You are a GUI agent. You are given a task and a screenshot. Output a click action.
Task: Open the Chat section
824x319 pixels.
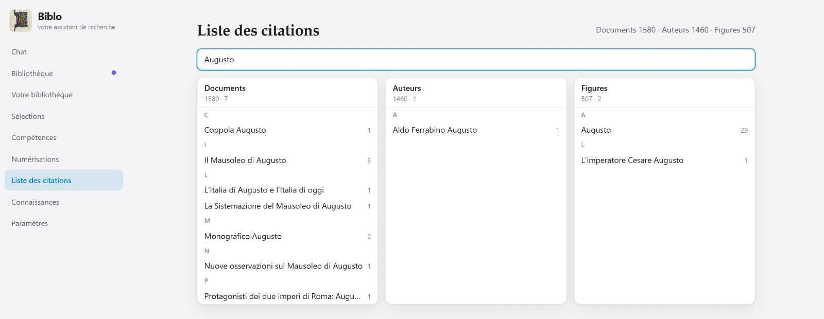(64, 52)
